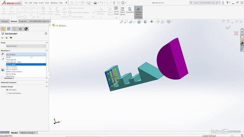Cancel Cut-Extrude1 with the red X
This screenshot has width=244, height=137.
click(x=6, y=38)
